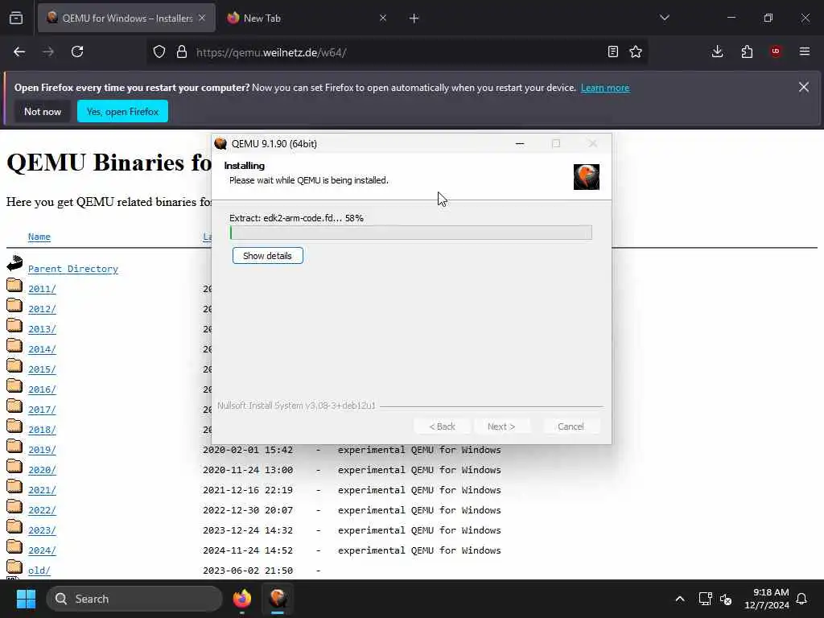Click the QEMU logo image in installer header

tap(587, 176)
